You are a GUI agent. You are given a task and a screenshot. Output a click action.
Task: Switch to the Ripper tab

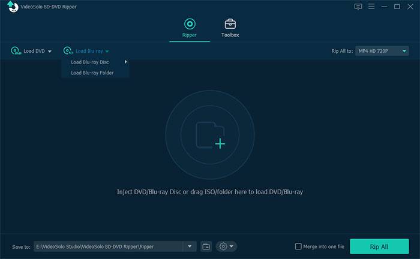tap(190, 28)
